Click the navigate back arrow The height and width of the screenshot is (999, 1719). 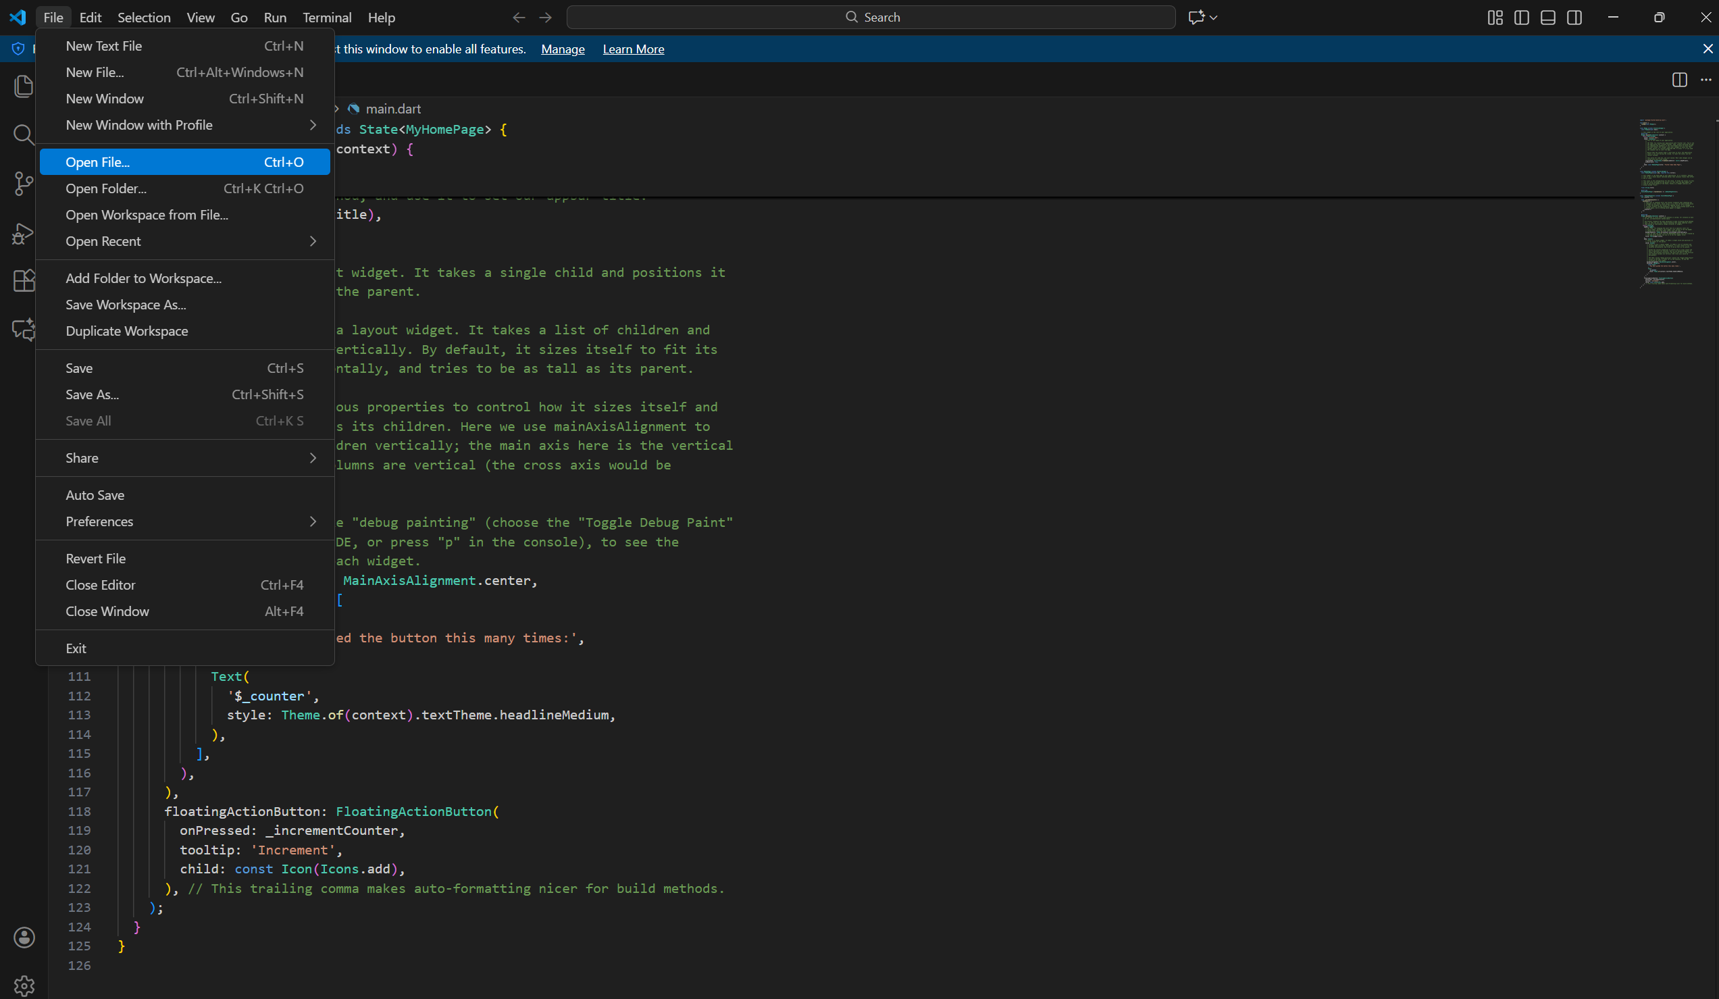(x=519, y=17)
